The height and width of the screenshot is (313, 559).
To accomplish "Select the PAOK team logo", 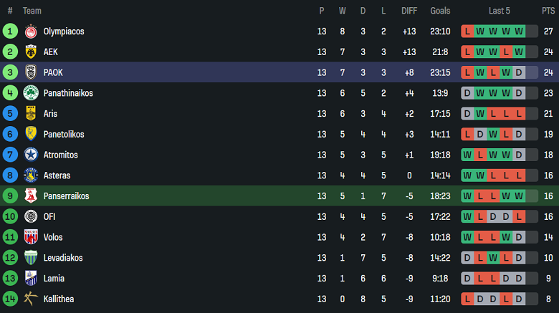I will [31, 72].
